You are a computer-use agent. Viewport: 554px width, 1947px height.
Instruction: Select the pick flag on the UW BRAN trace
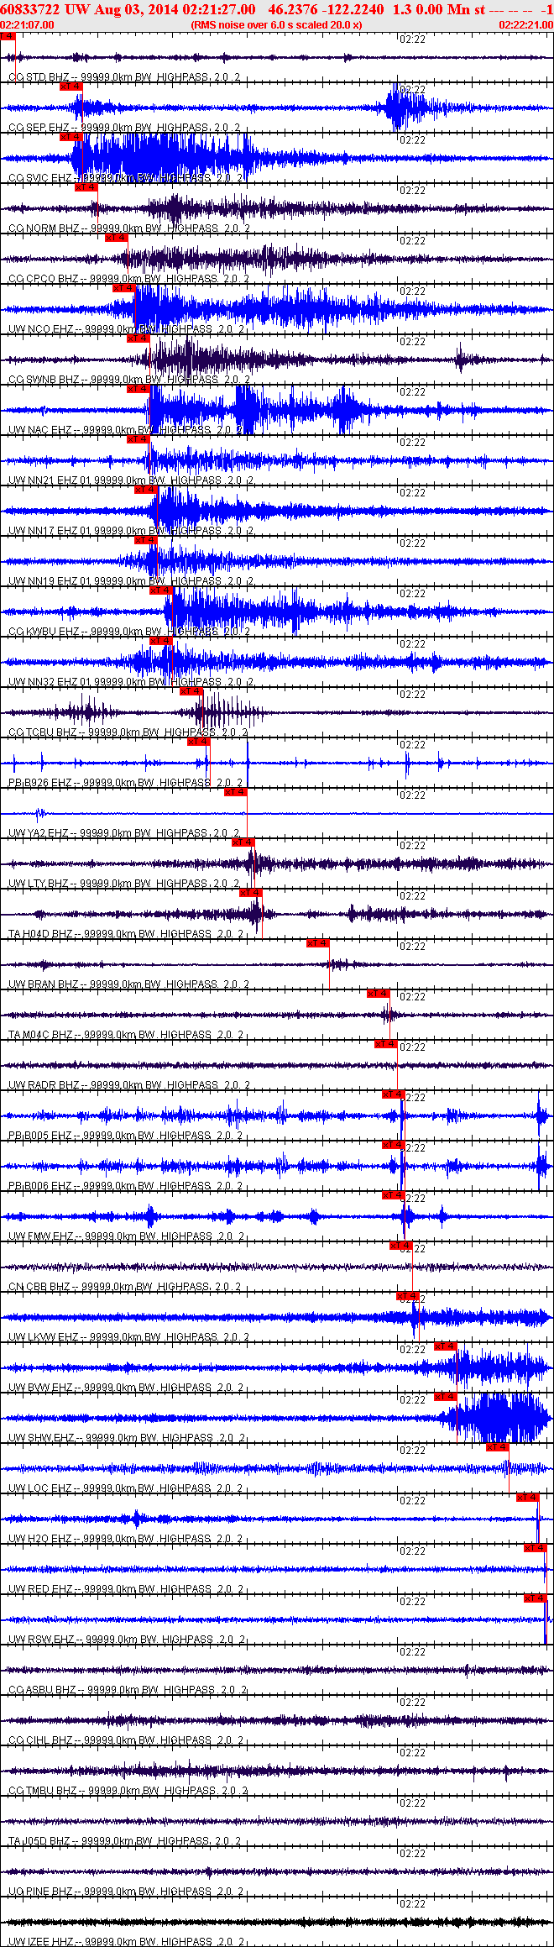click(x=318, y=943)
